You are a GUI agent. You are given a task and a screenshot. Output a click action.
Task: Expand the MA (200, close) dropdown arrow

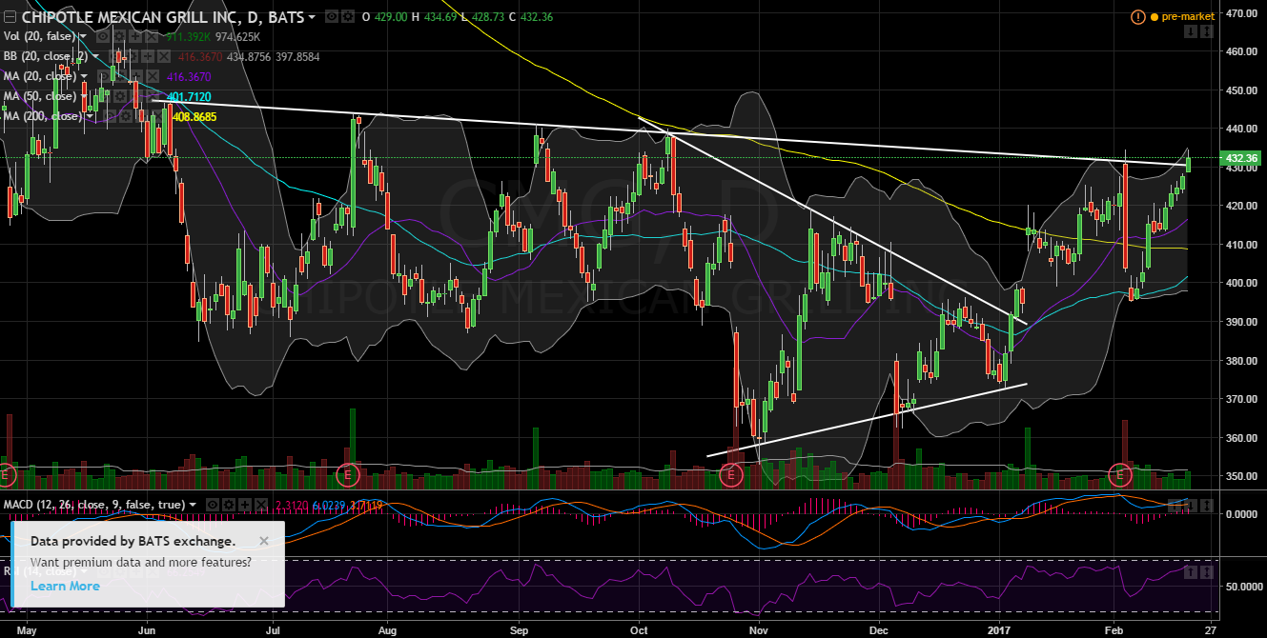[90, 116]
